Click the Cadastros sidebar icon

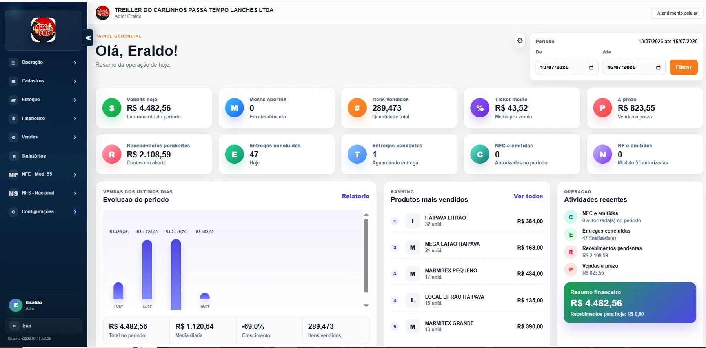tap(13, 81)
